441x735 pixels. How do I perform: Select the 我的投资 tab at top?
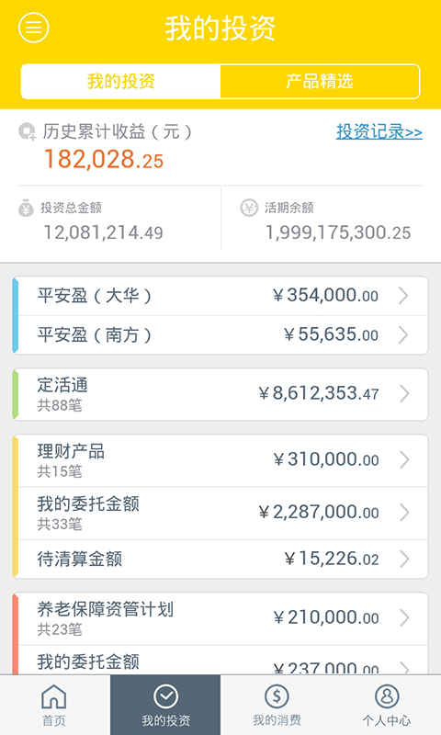point(121,82)
